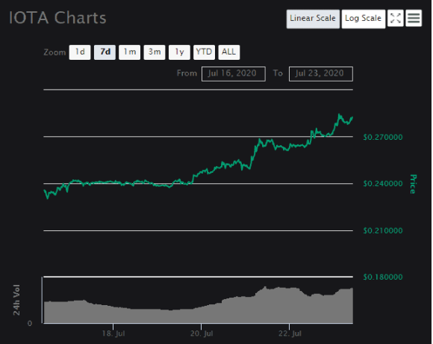Click the Price axis title
The height and width of the screenshot is (344, 433).
pos(413,184)
